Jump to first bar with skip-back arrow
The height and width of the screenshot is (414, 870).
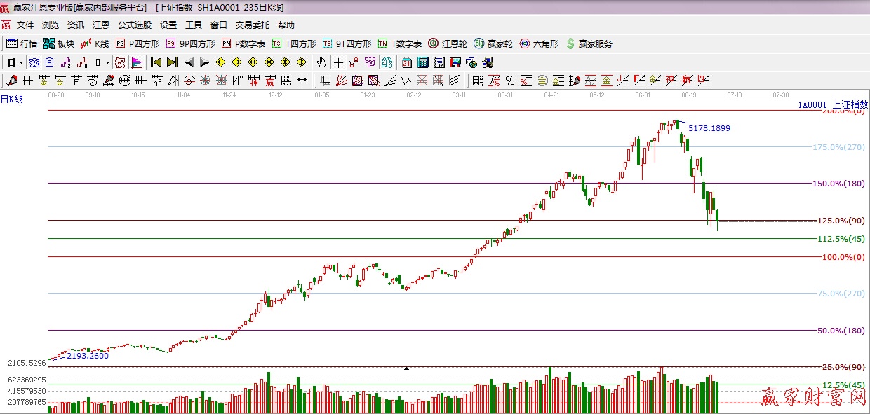point(156,62)
